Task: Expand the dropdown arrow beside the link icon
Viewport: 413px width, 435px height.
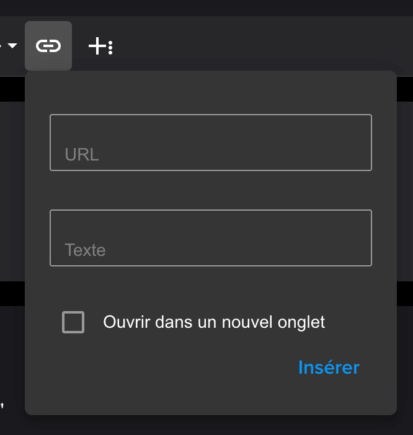Action: click(x=12, y=46)
